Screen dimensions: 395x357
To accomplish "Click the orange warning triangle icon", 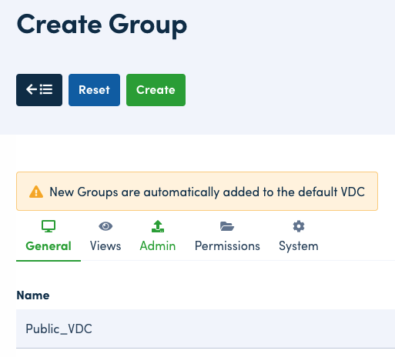I will (x=36, y=192).
